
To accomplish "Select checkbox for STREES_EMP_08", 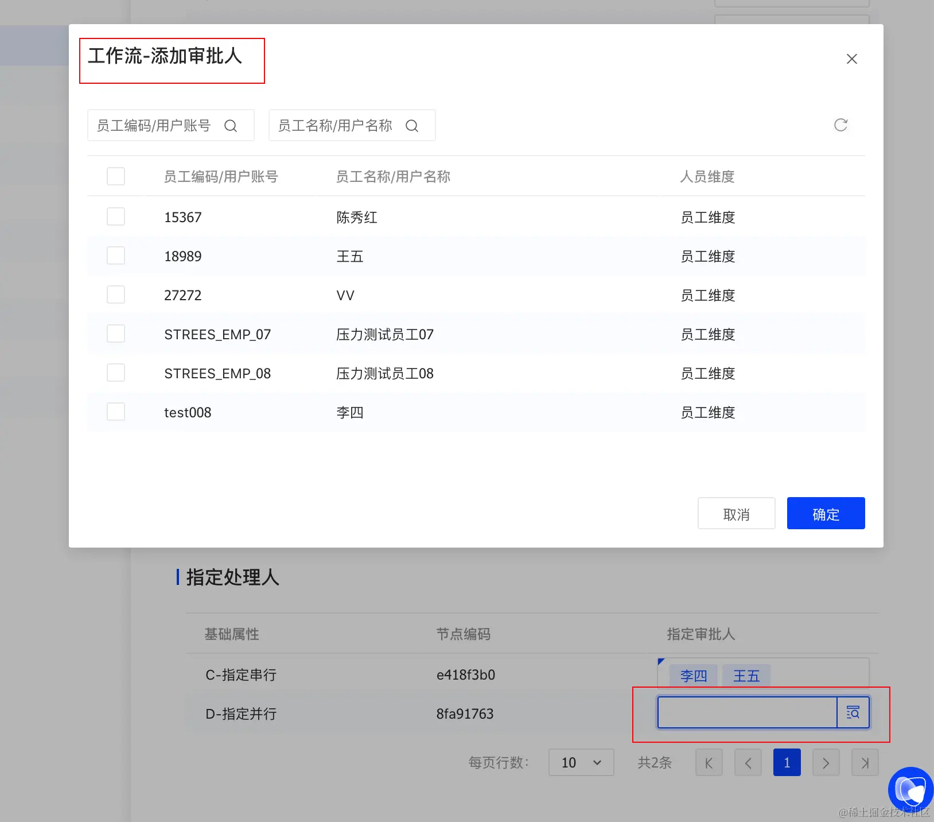I will click(x=116, y=373).
